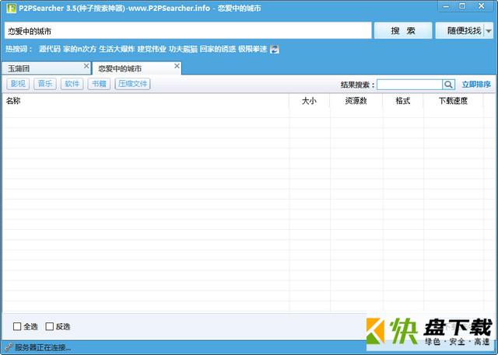Image resolution: width=498 pixels, height=355 pixels.
Task: Sort by the 名称 column header
Action: tap(146, 101)
